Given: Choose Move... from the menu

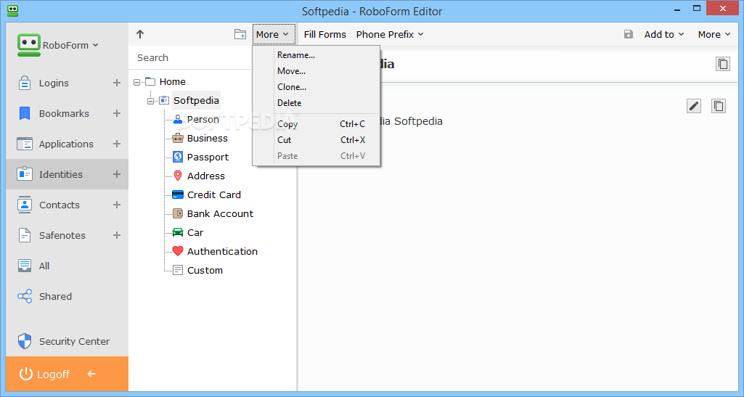Looking at the screenshot, I should pyautogui.click(x=316, y=71).
